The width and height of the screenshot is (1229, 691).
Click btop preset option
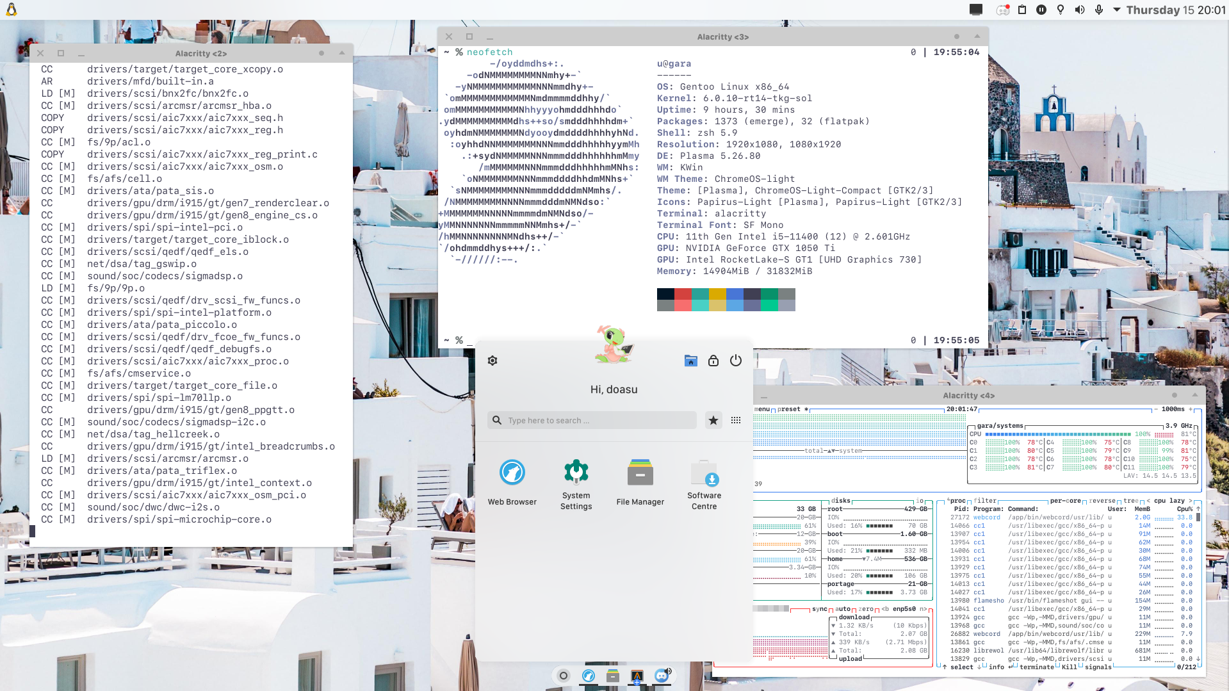[x=789, y=409]
